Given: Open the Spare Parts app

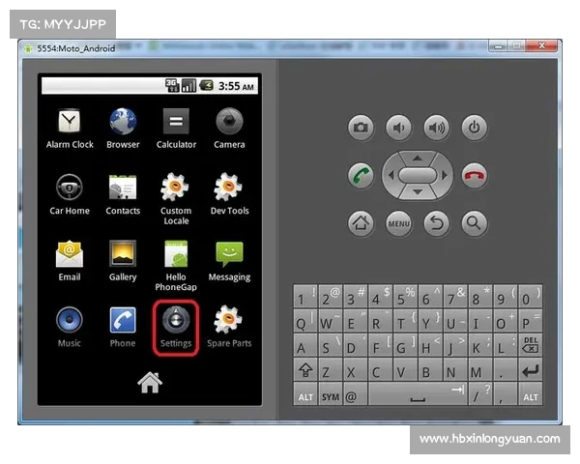Looking at the screenshot, I should click(x=229, y=328).
